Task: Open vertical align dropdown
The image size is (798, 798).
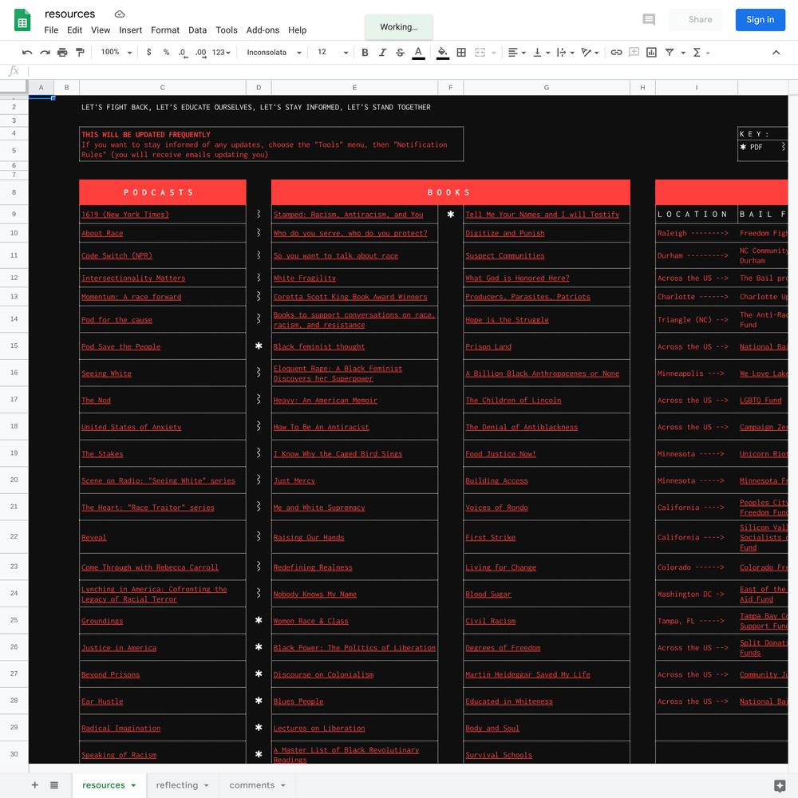Action: (541, 53)
